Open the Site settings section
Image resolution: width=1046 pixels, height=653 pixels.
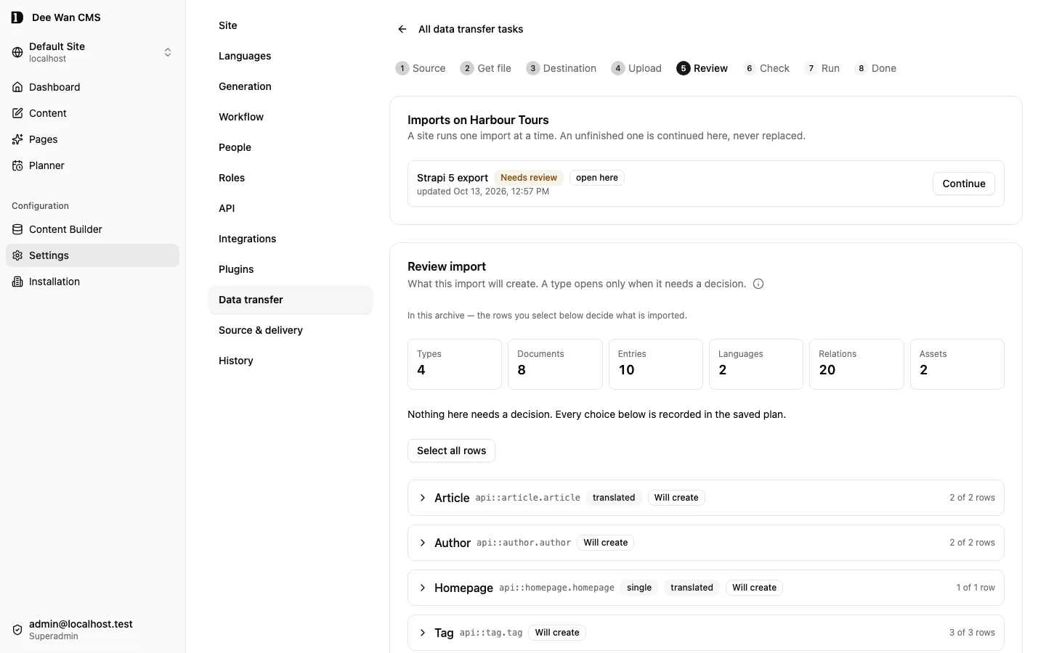[291, 25]
